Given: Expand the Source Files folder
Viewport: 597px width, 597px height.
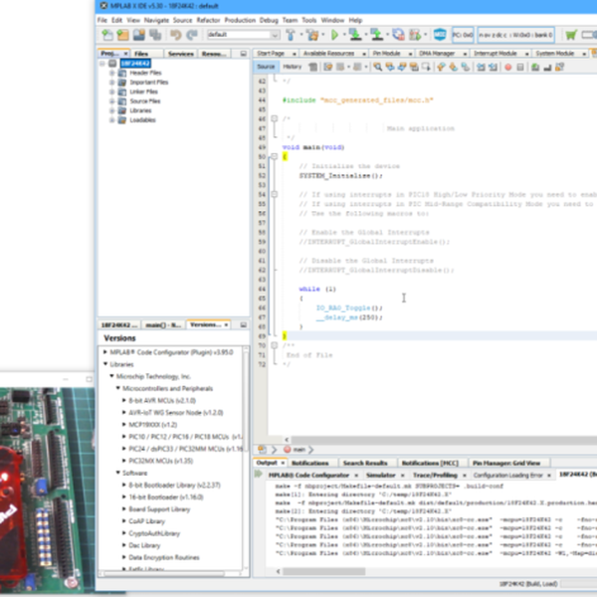Looking at the screenshot, I should click(112, 100).
